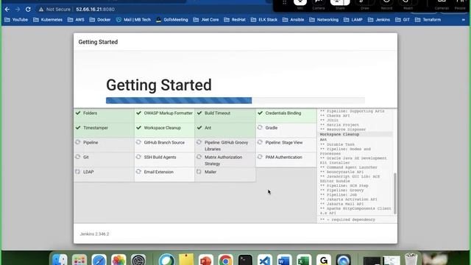Click the Workspace Cleanup log line
Viewport: 471px width, 265px height.
tap(339, 134)
